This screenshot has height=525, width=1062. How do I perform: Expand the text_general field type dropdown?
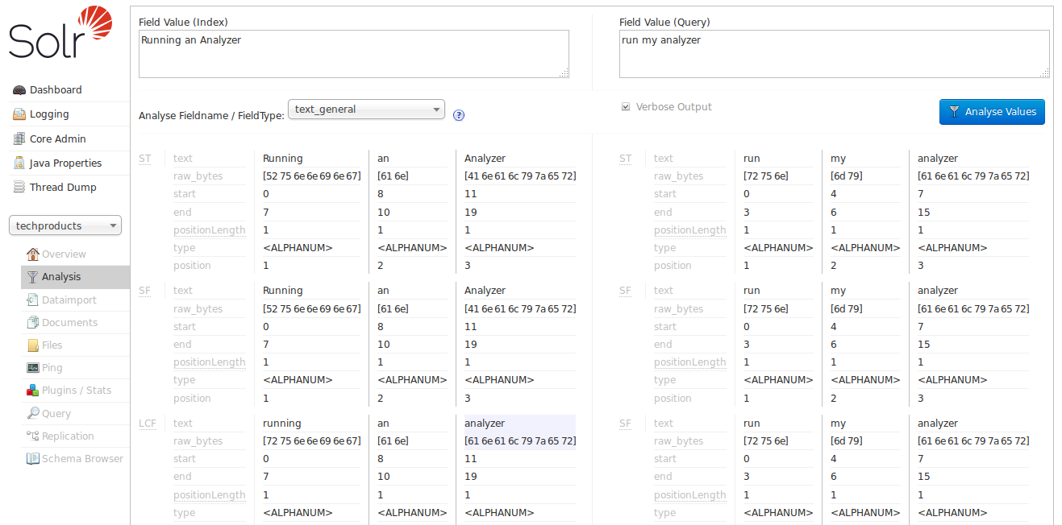366,110
